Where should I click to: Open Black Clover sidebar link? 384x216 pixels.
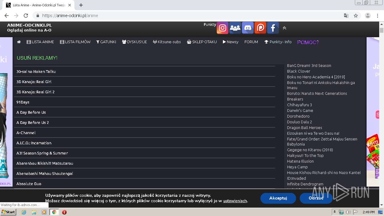[x=298, y=71]
